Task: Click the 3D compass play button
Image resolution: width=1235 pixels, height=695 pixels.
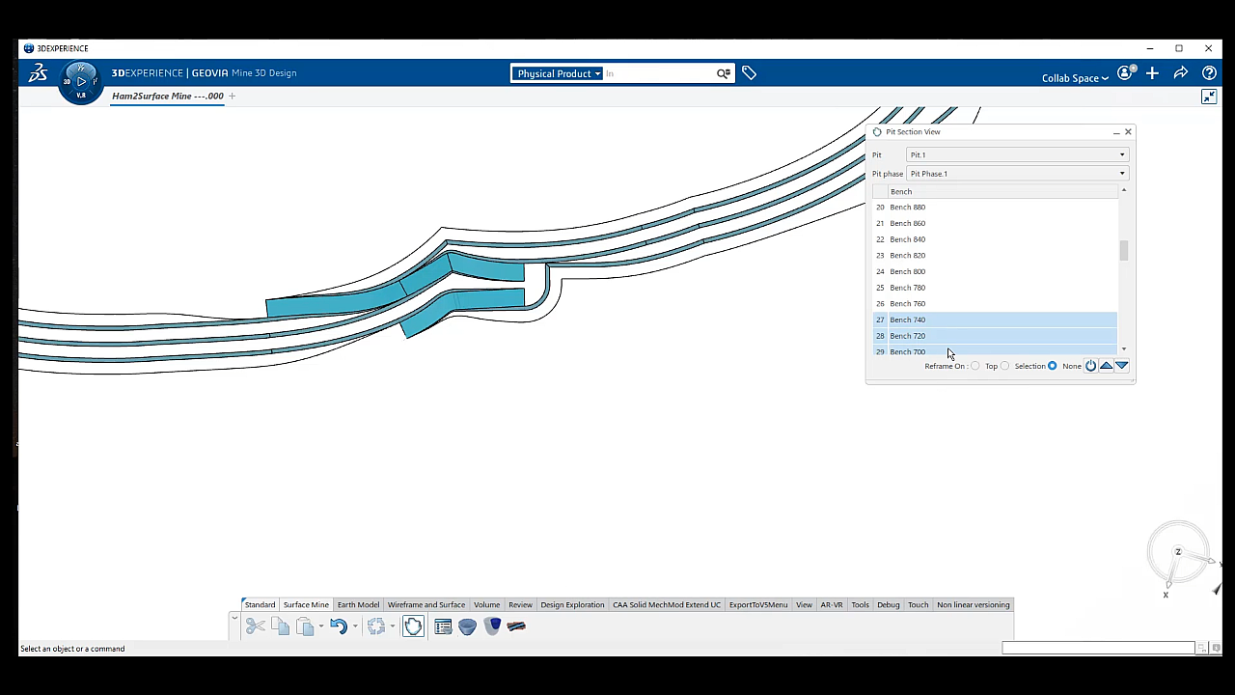Action: click(81, 81)
